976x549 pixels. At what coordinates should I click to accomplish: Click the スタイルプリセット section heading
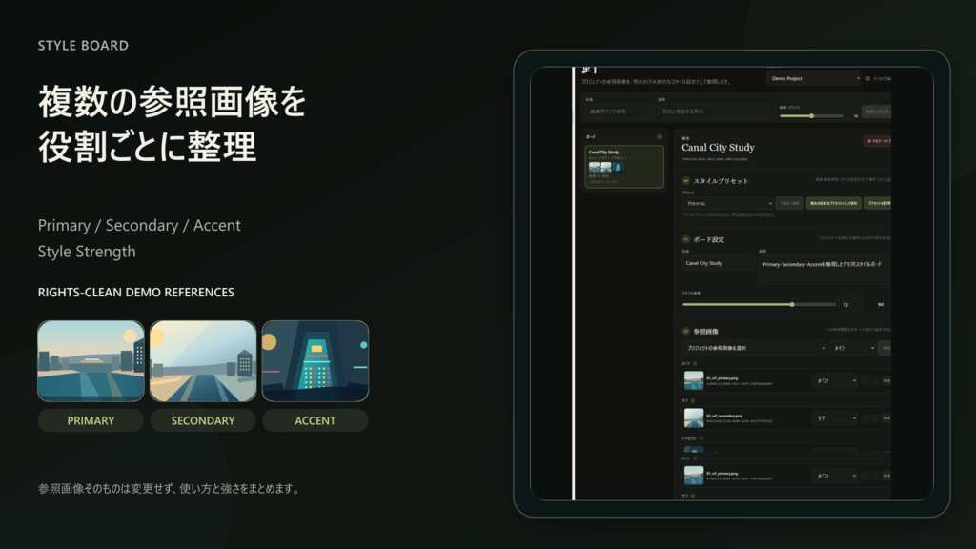pyautogui.click(x=721, y=181)
